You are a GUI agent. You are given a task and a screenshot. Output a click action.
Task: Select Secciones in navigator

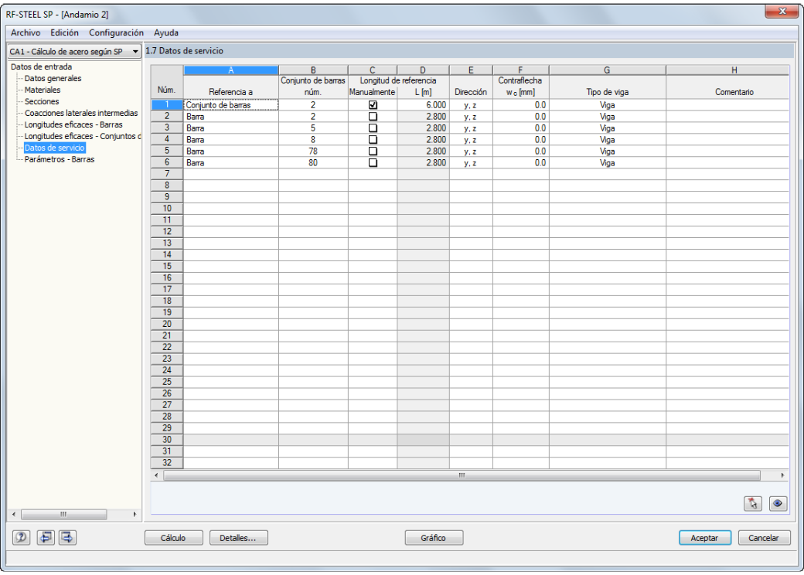coord(42,101)
